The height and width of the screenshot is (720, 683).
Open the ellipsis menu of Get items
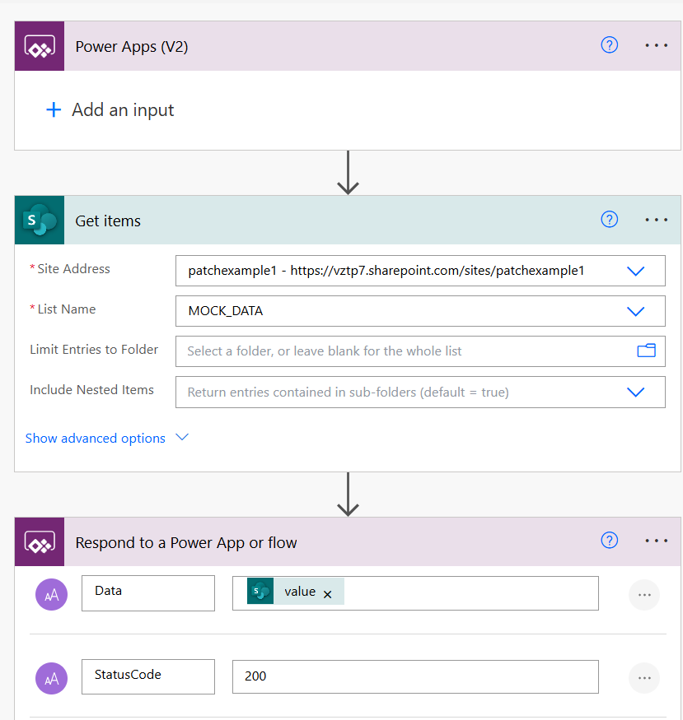[x=656, y=220]
